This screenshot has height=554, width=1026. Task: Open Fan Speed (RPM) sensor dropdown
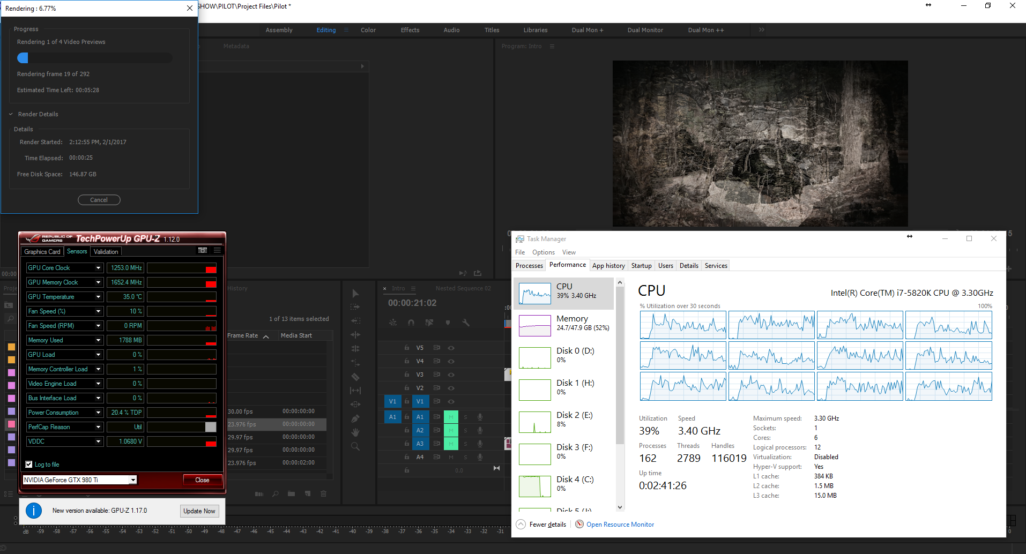coord(98,326)
